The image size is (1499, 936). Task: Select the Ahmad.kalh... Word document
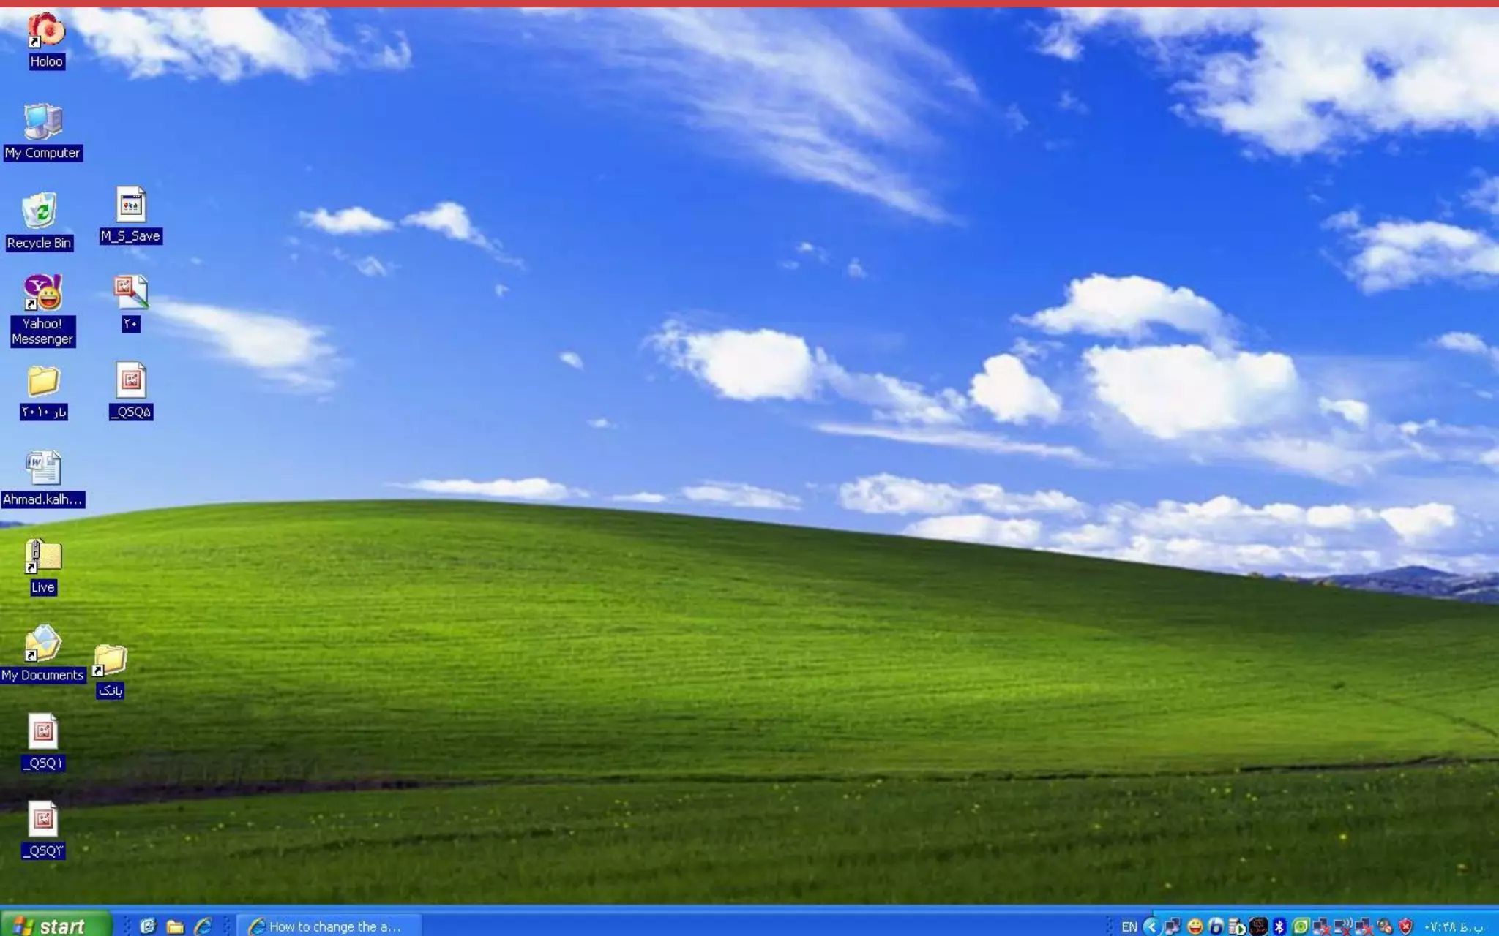tap(42, 468)
